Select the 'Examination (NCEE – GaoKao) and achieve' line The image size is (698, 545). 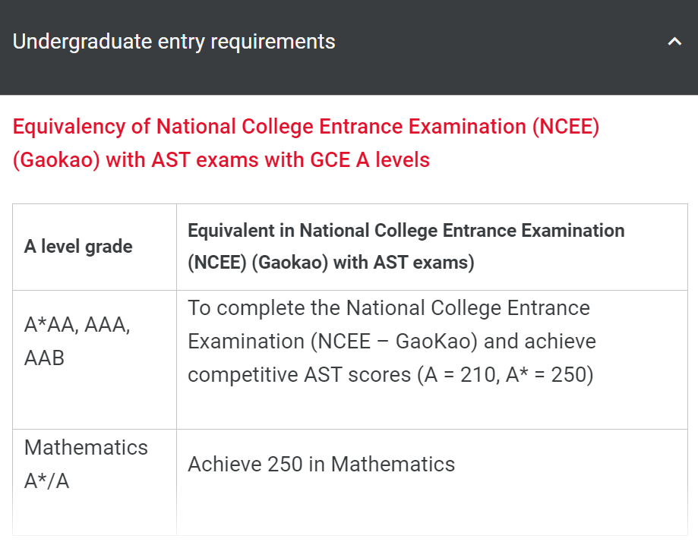coord(391,341)
